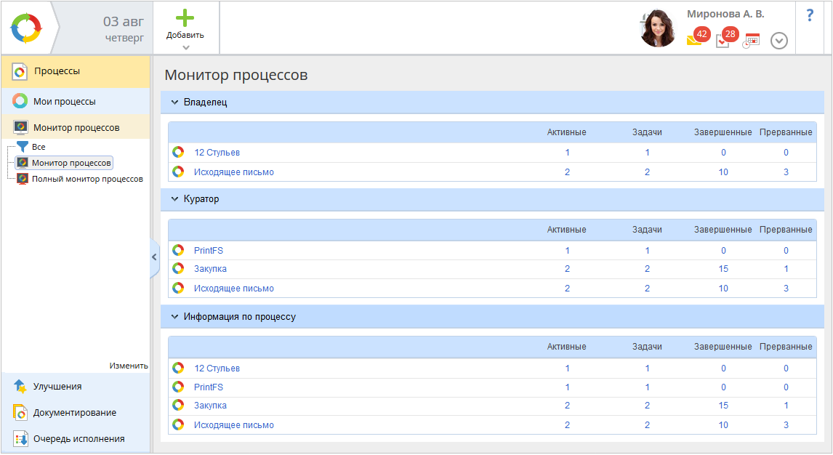This screenshot has width=833, height=455.
Task: Collapse the Куратор section
Action: click(174, 199)
